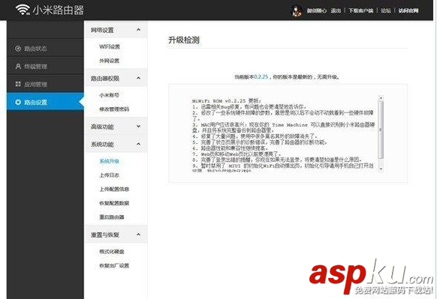Click the 升级检测 page heading
This screenshot has height=299, width=437.
184,40
